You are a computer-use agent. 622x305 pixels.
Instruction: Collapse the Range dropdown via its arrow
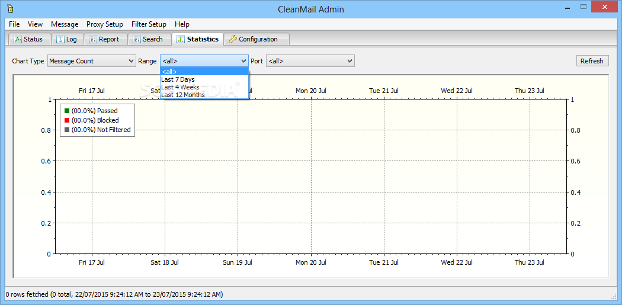click(244, 61)
